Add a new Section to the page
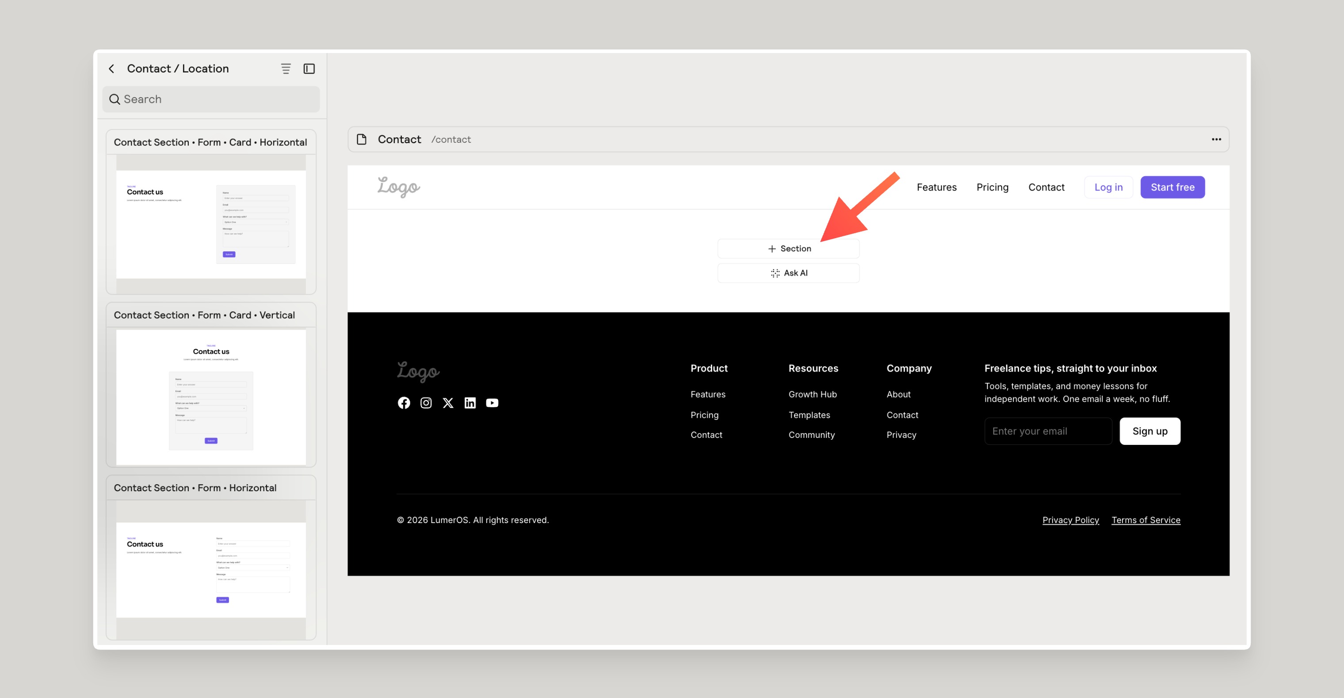The width and height of the screenshot is (1344, 698). 788,249
